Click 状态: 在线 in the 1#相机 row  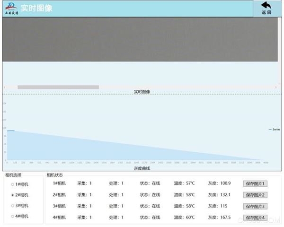click(150, 183)
